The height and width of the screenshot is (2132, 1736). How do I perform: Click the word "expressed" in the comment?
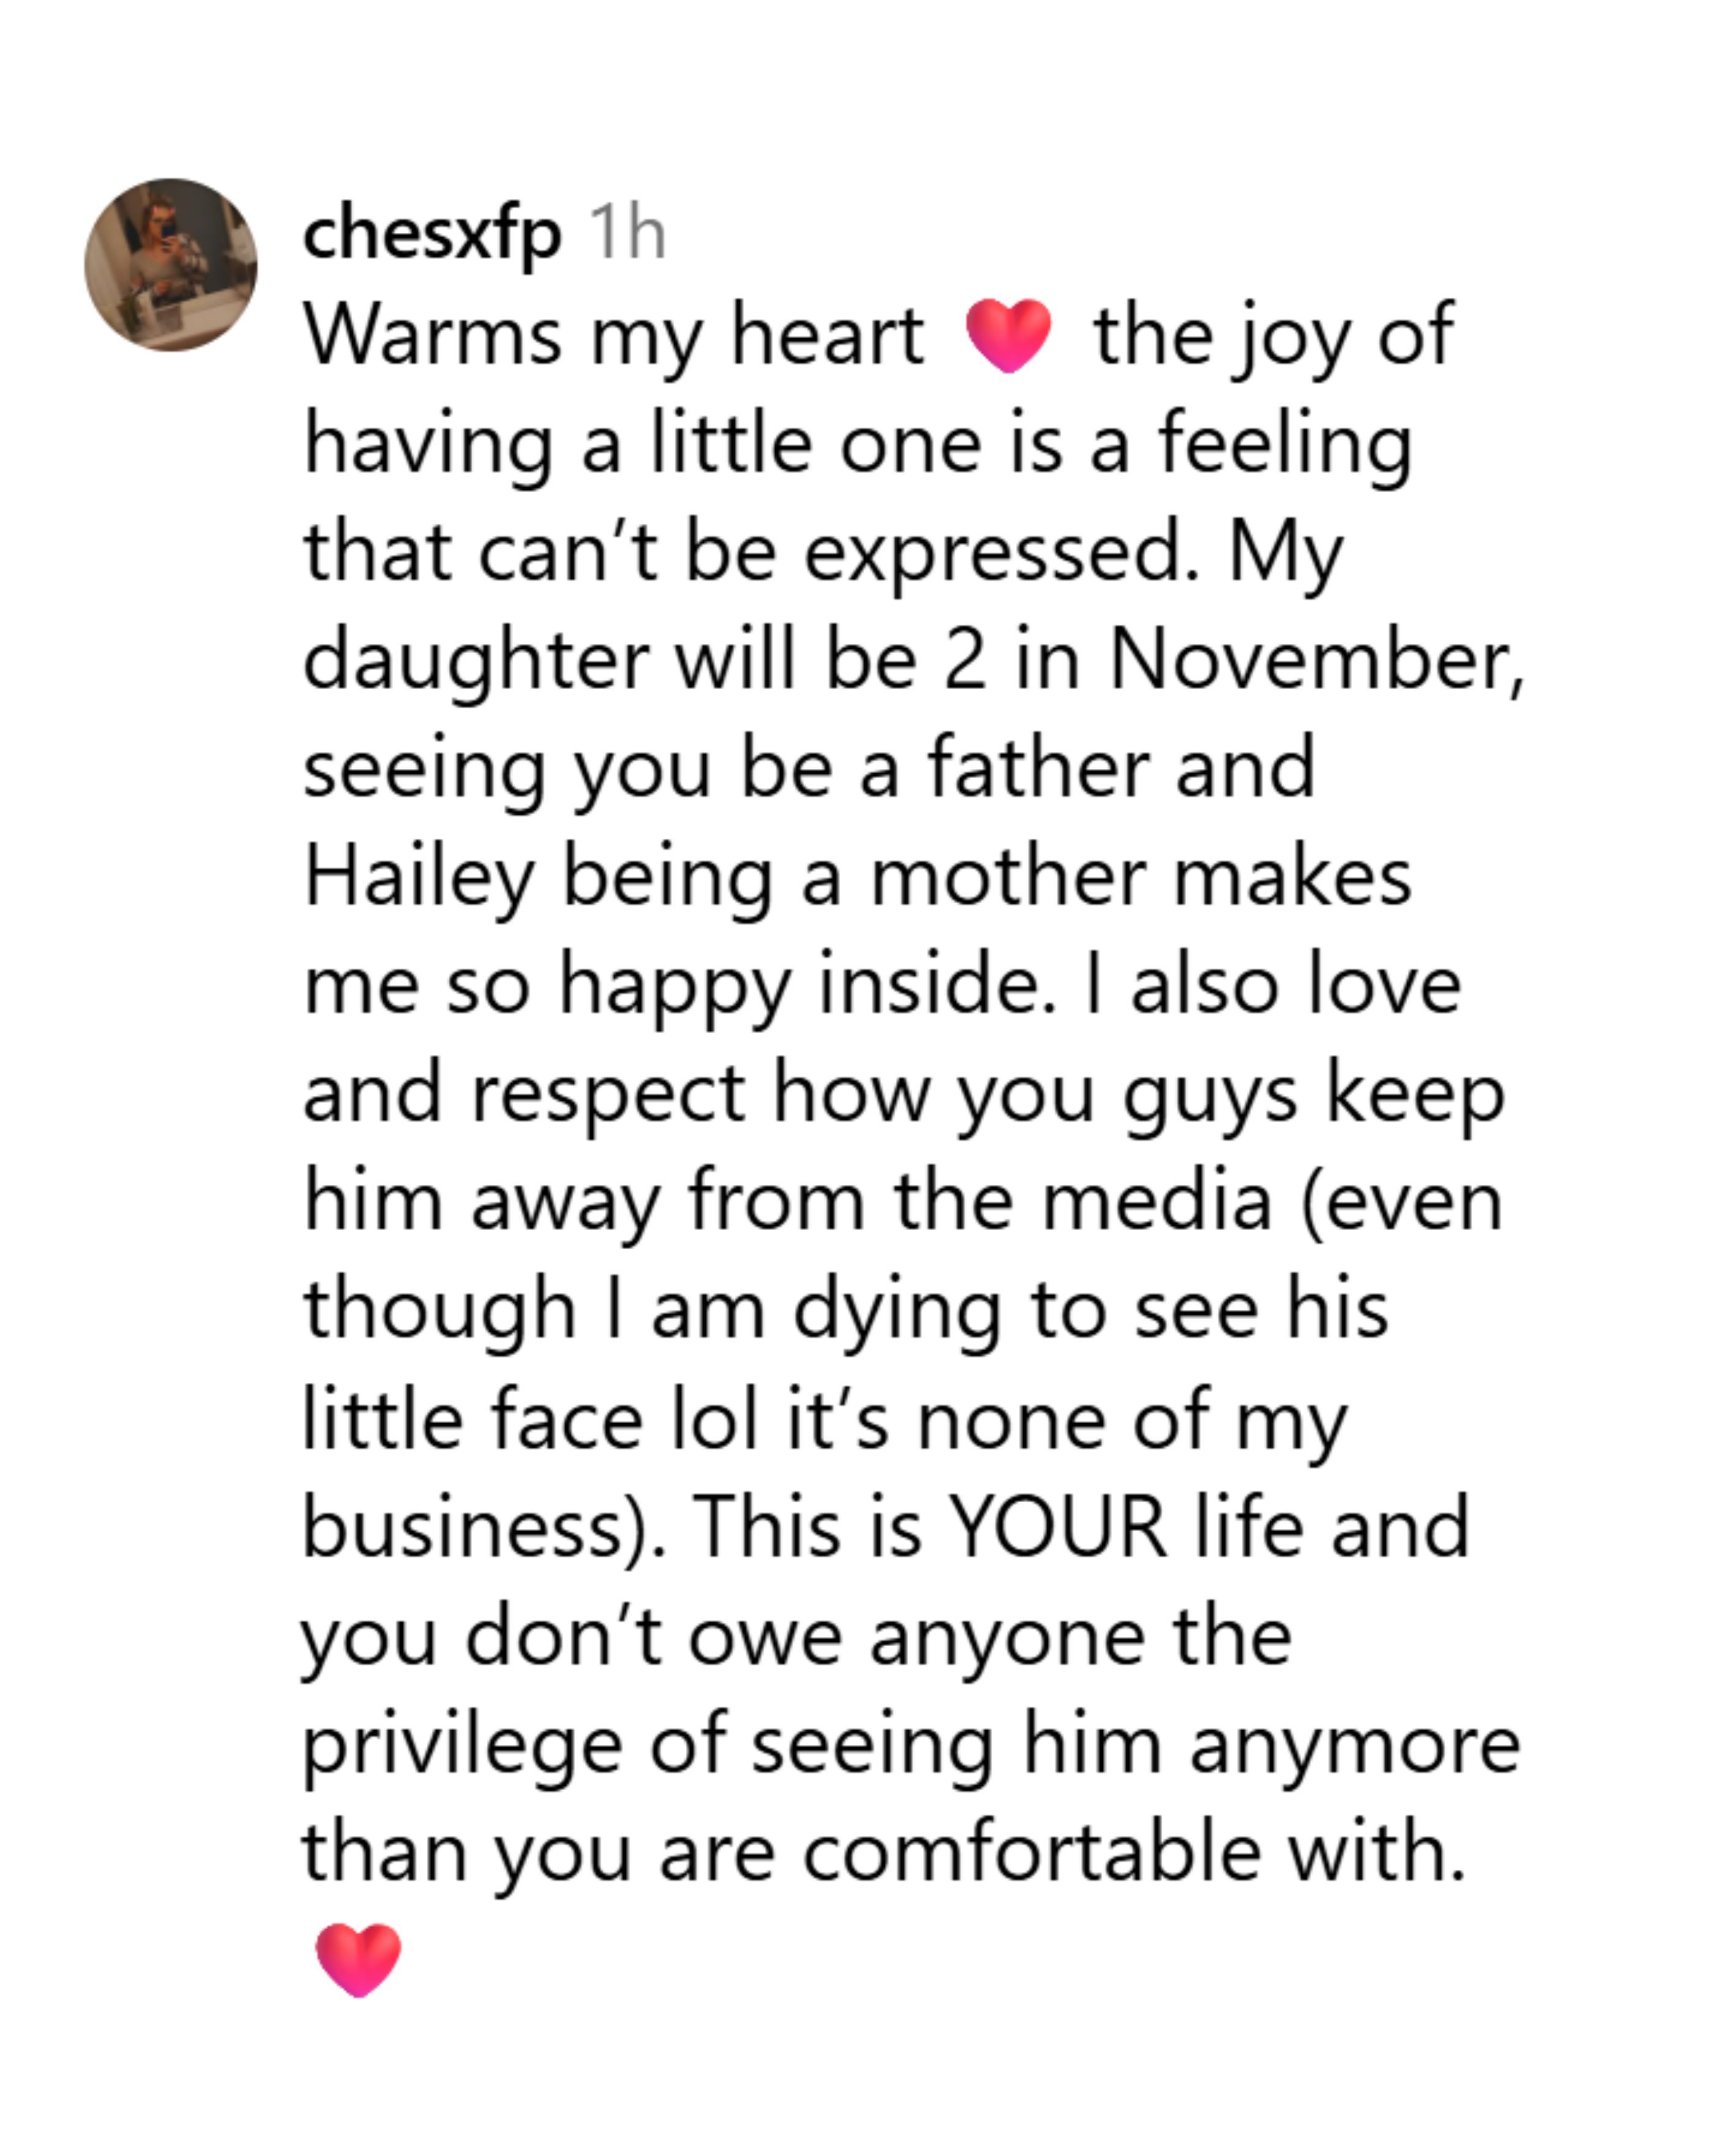tap(1000, 553)
